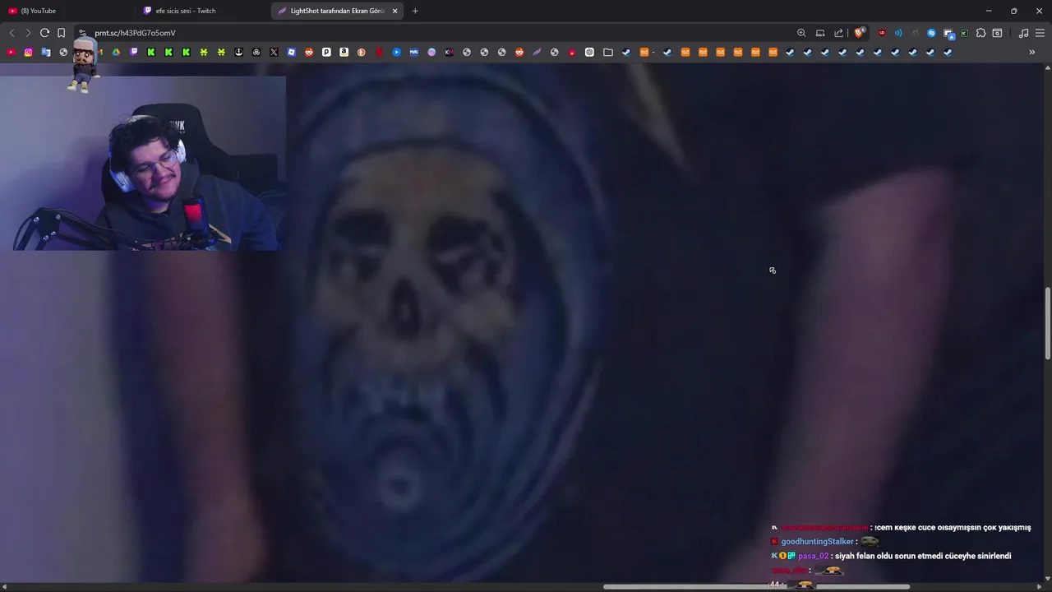Click the prnt.sc address bar

pos(436,33)
